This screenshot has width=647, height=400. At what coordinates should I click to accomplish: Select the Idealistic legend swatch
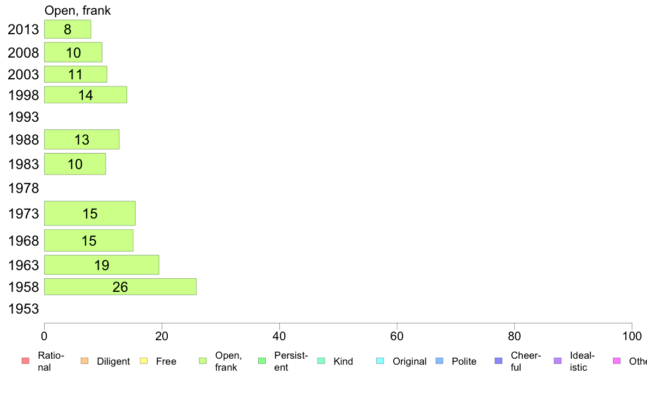pyautogui.click(x=558, y=361)
